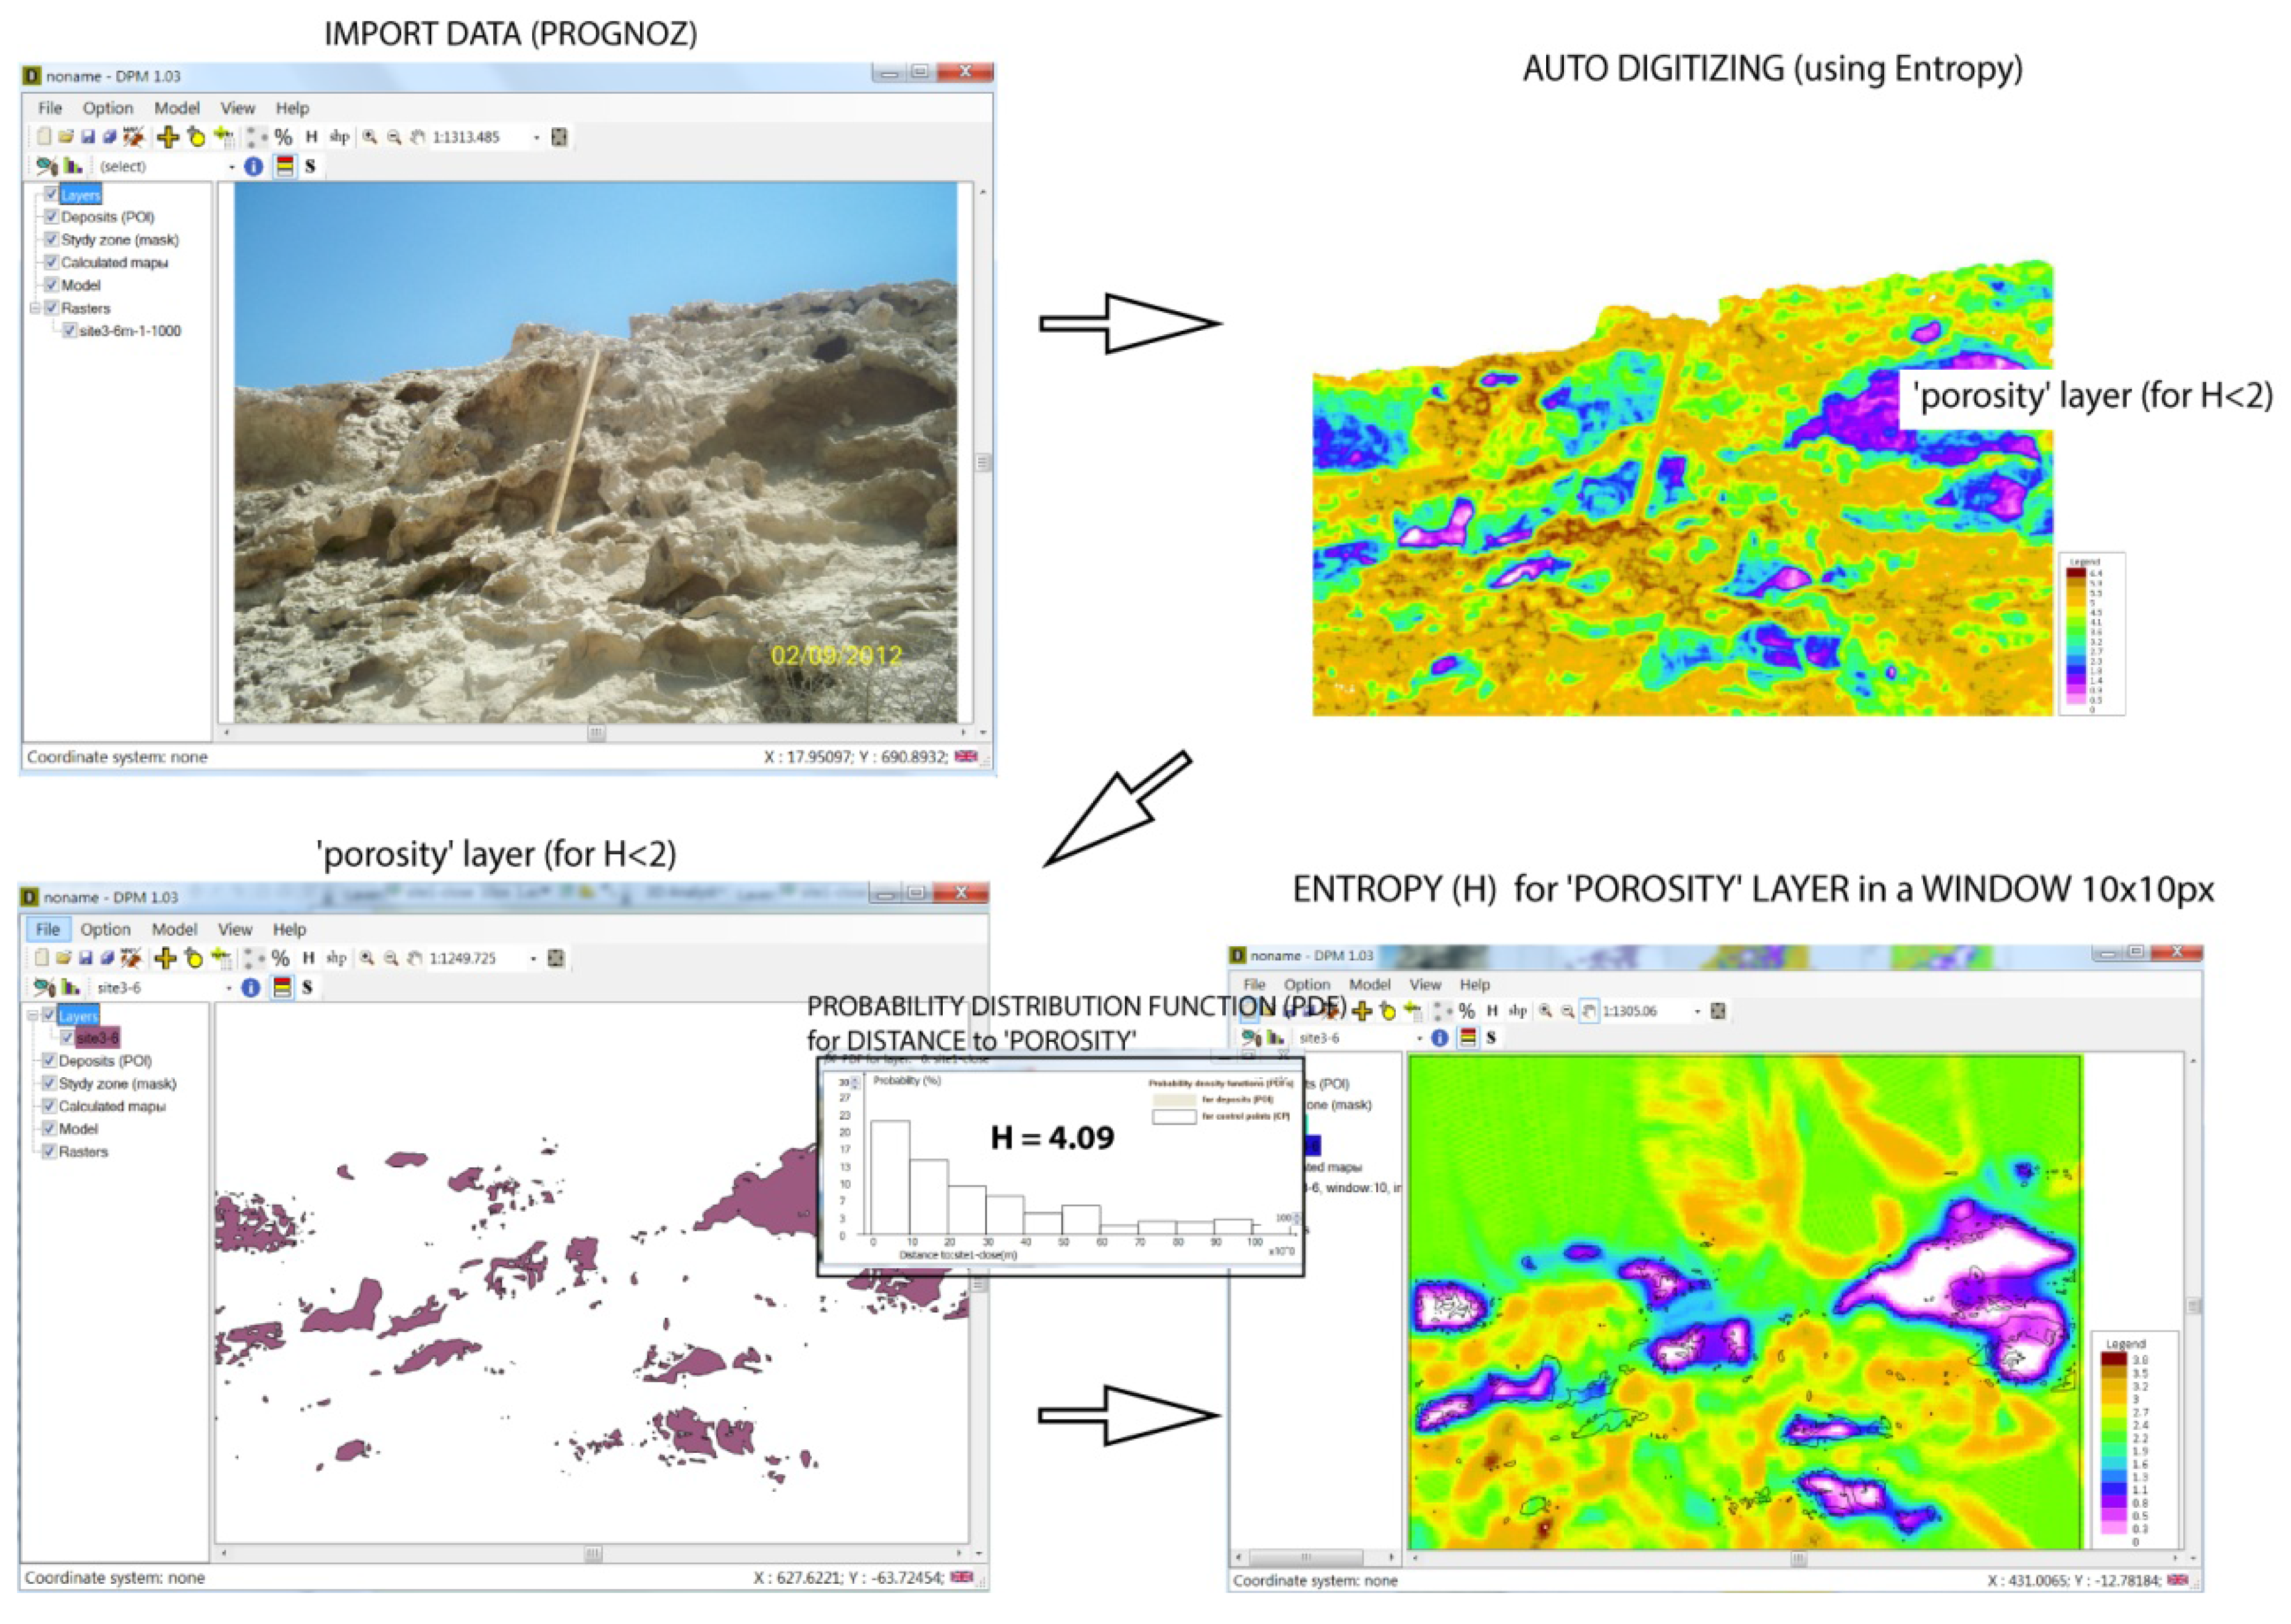
Task: Click the yellow plus icon in Import Data window
Action: point(167,137)
